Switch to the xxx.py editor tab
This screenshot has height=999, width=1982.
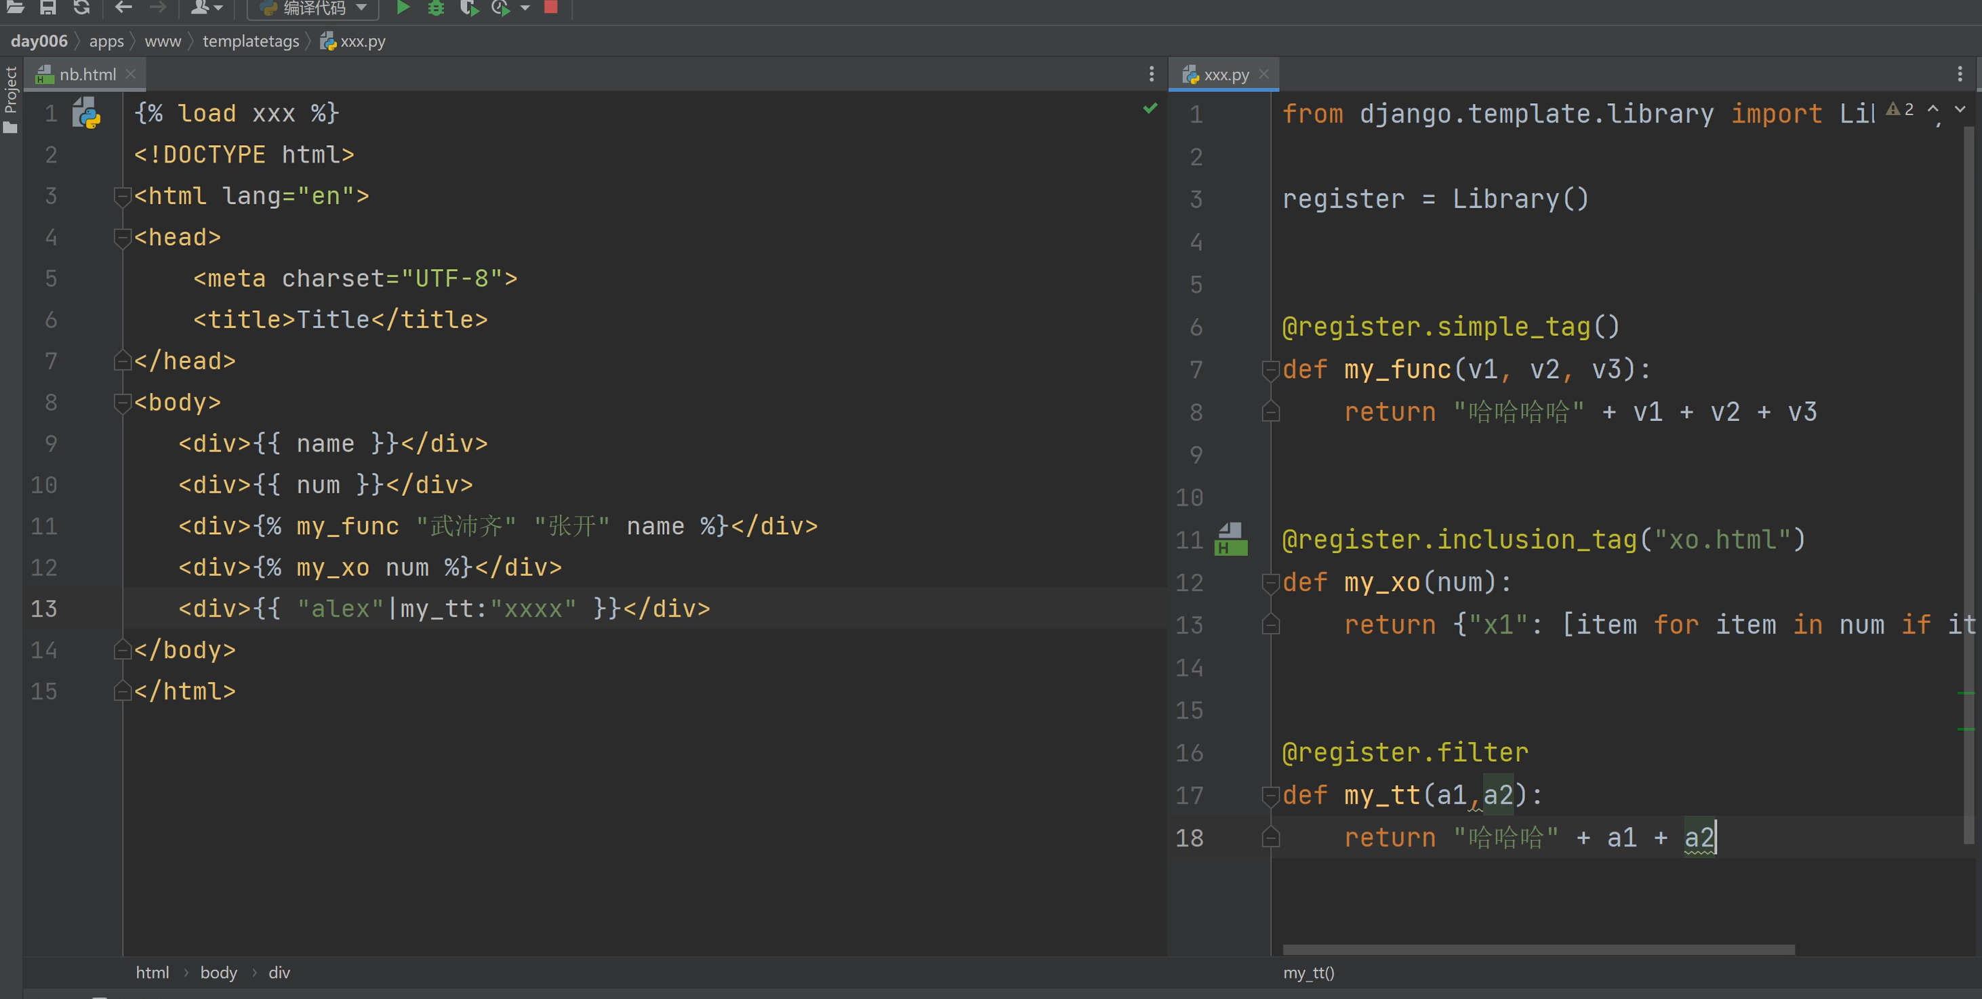click(x=1225, y=75)
